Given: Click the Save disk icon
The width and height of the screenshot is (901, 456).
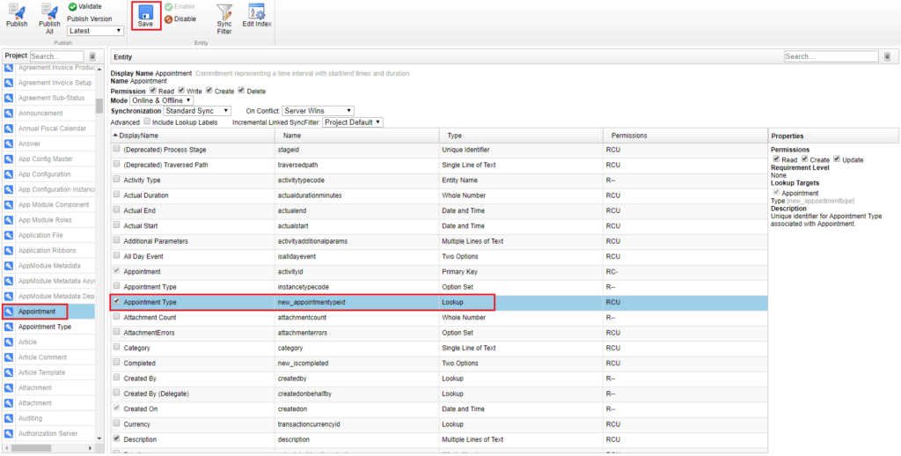Looking at the screenshot, I should (145, 12).
